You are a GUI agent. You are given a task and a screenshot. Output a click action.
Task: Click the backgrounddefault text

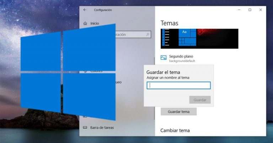pos(182,61)
